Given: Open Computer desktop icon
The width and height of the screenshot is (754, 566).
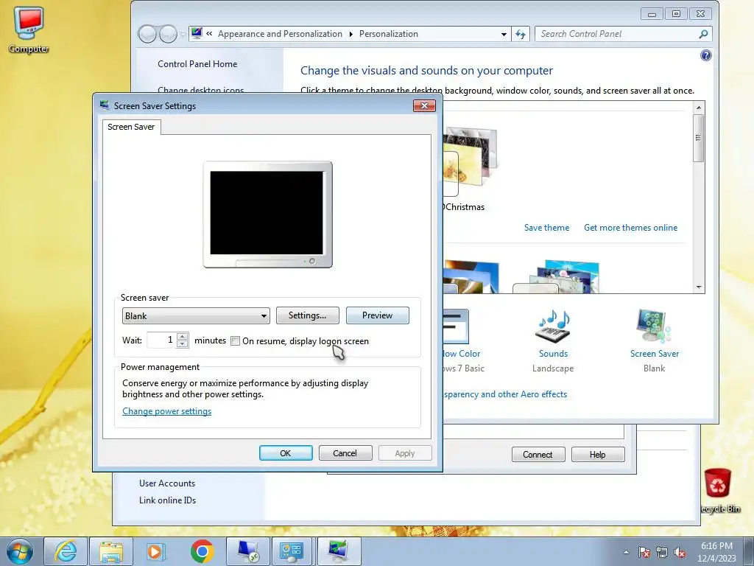Looking at the screenshot, I should click(x=29, y=29).
